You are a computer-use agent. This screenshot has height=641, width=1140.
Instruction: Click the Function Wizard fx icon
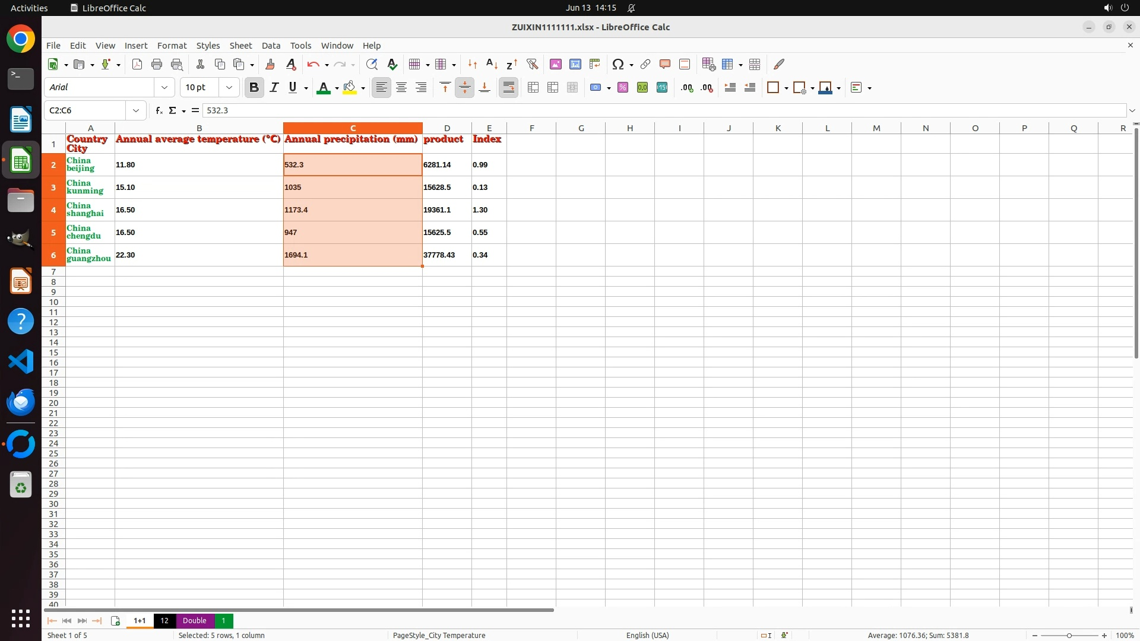point(159,110)
